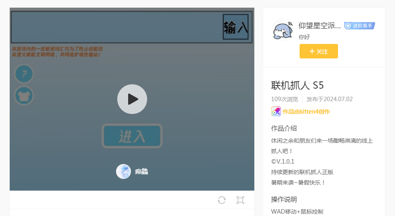Click author signature 你好
This screenshot has width=395, height=216.
304,37
